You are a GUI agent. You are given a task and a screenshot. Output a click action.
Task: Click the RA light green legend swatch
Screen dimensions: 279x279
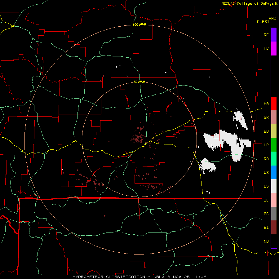[274, 159]
